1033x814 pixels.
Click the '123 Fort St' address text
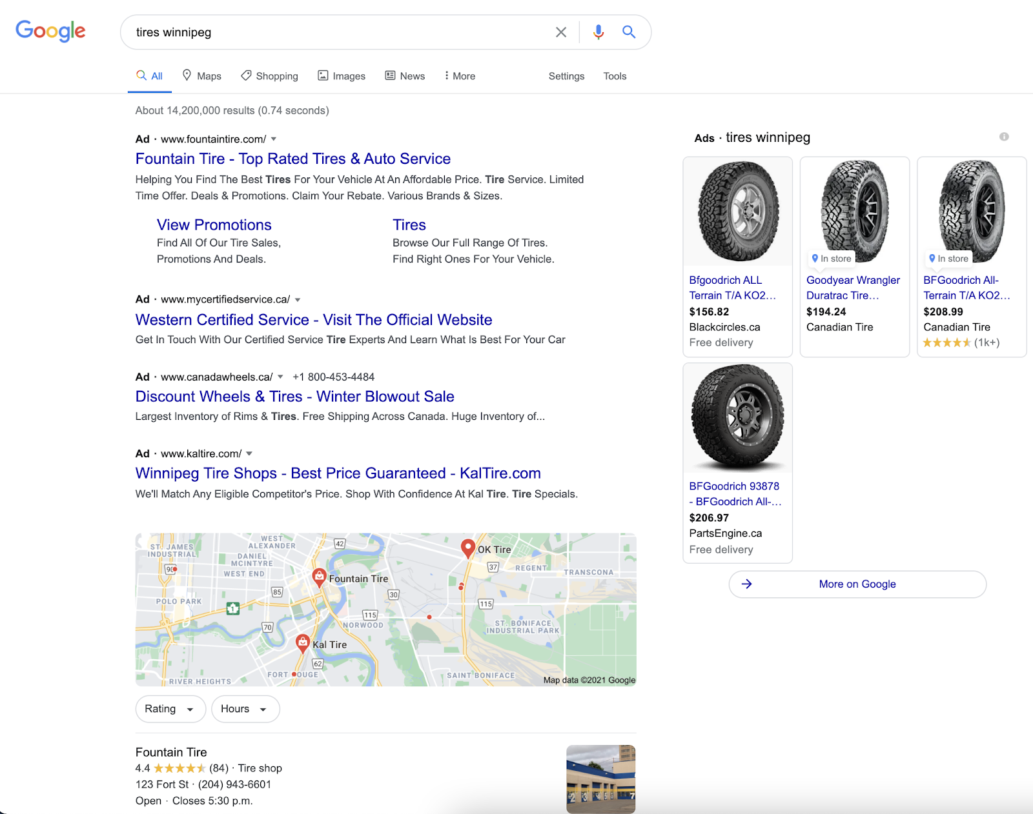pyautogui.click(x=162, y=784)
